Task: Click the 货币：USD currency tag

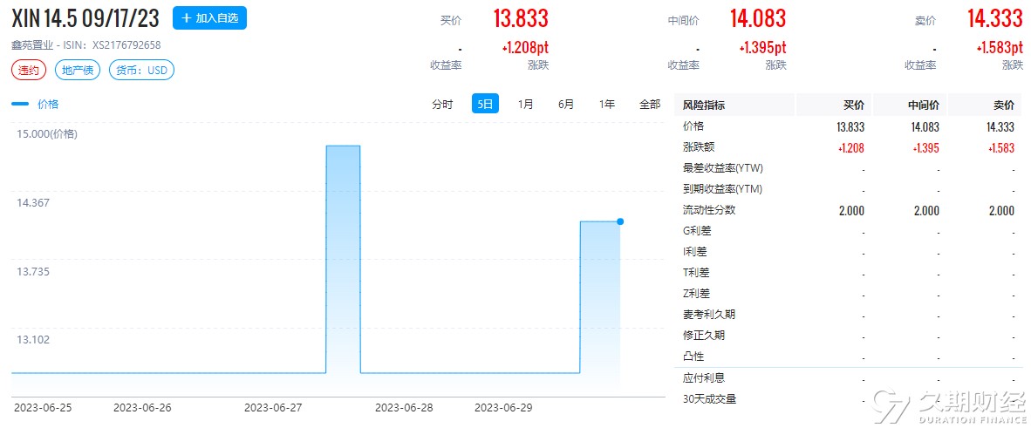Action: coord(141,71)
